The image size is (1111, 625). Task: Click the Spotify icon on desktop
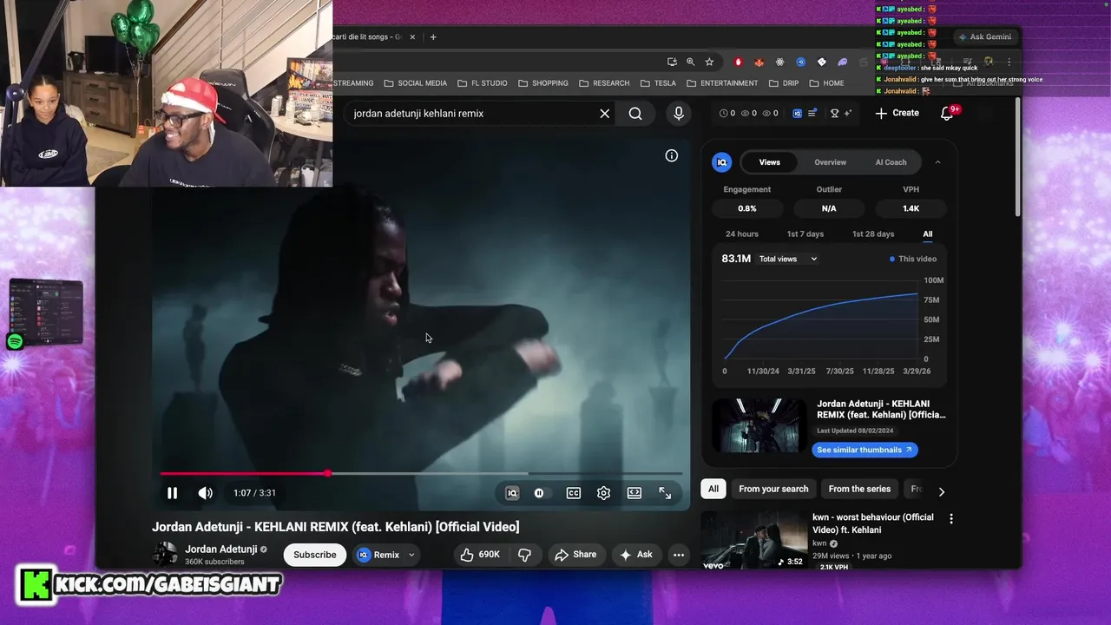pos(15,342)
